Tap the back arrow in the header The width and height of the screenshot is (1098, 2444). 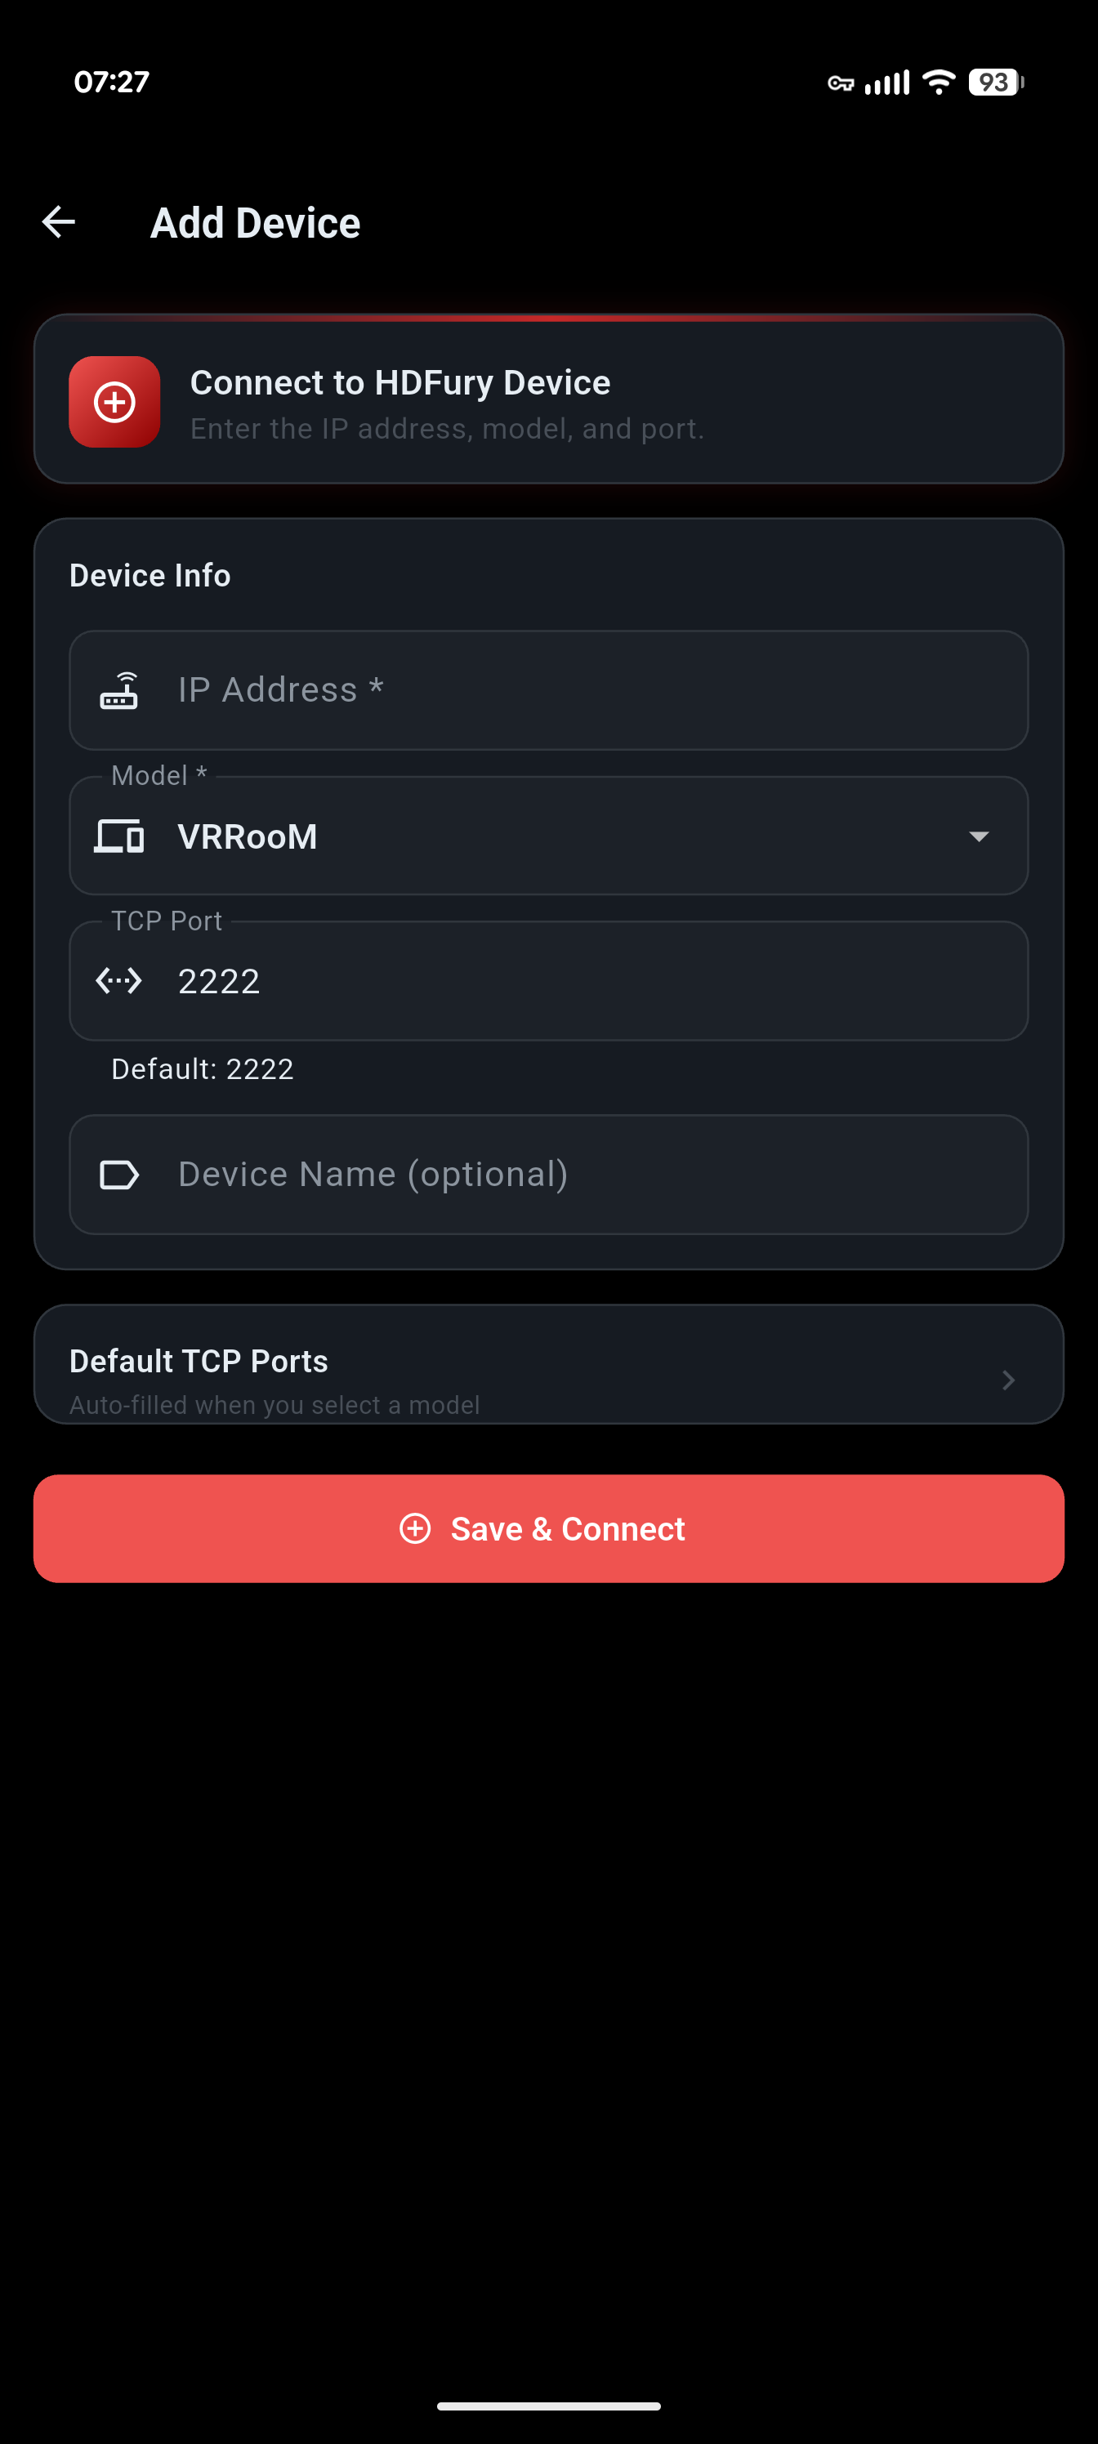58,221
